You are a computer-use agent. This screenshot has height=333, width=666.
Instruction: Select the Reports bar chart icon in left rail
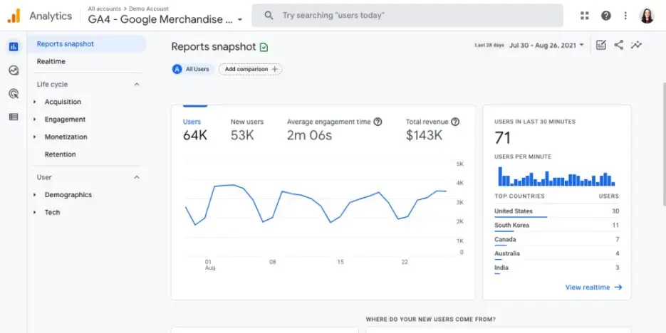coord(14,47)
